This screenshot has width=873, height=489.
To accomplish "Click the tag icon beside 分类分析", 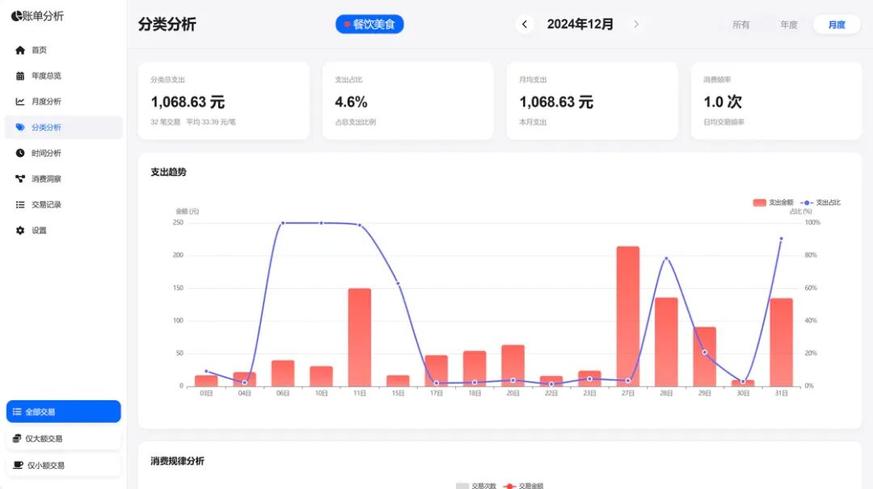I will click(x=20, y=127).
